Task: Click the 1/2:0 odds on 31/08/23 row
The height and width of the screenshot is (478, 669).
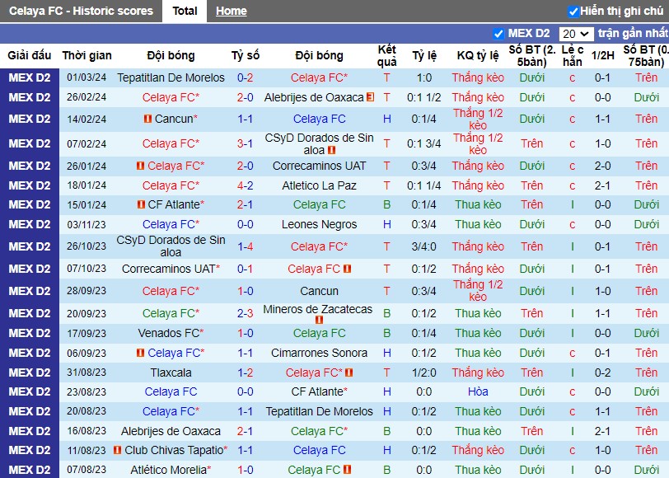Action: [424, 373]
